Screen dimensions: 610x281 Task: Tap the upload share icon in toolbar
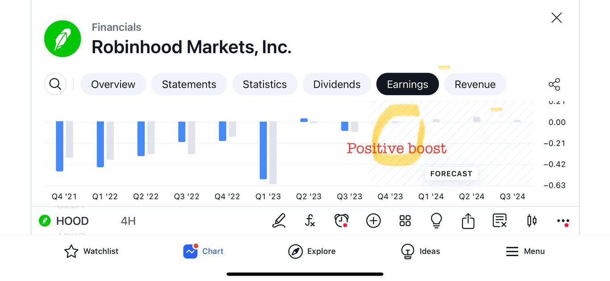(468, 221)
